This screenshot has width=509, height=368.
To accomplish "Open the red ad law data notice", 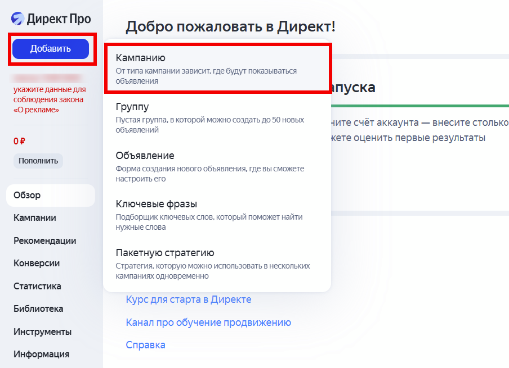I will pyautogui.click(x=50, y=99).
